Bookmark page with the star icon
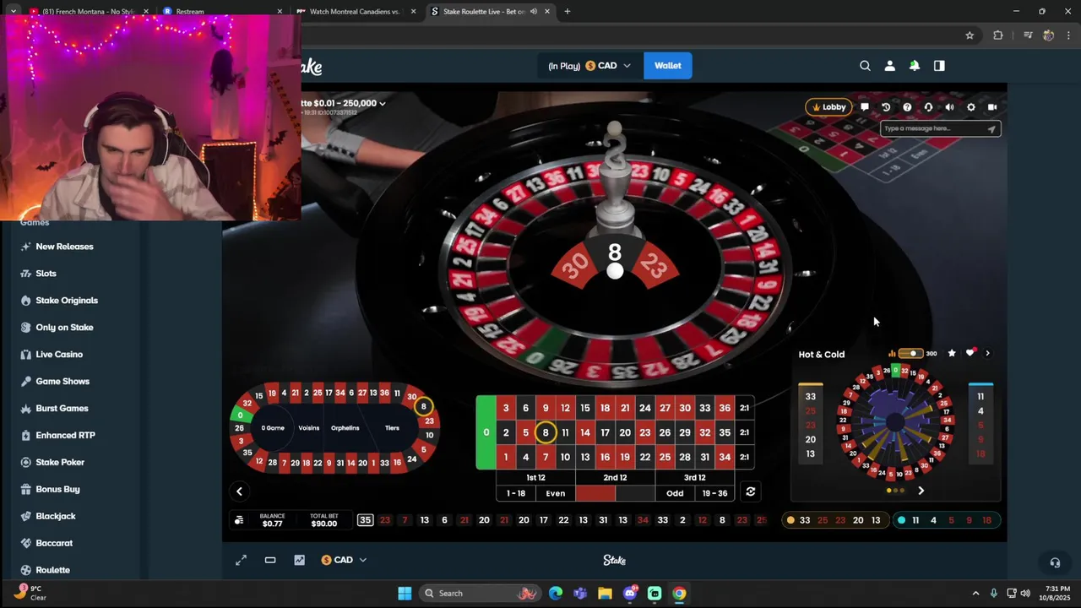This screenshot has height=608, width=1081. 970,35
